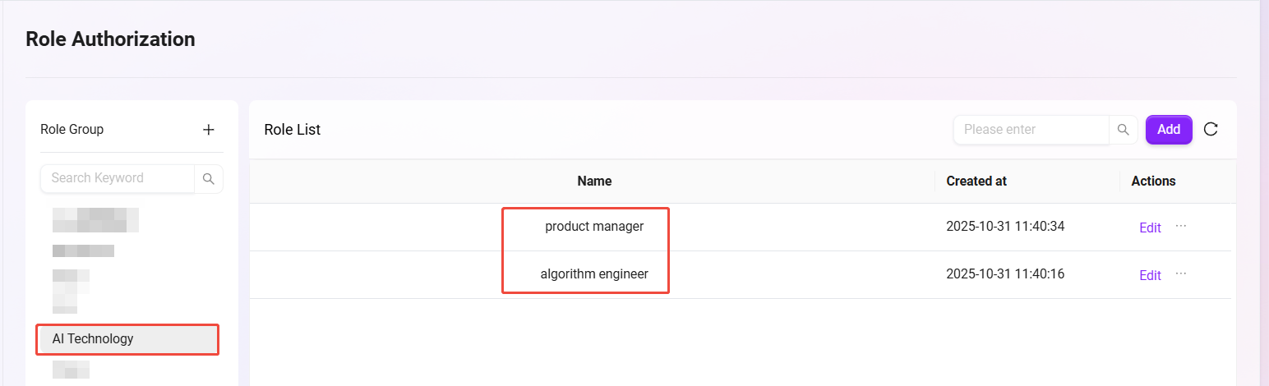Select the topmost role group in list
This screenshot has width=1269, height=386.
click(95, 219)
